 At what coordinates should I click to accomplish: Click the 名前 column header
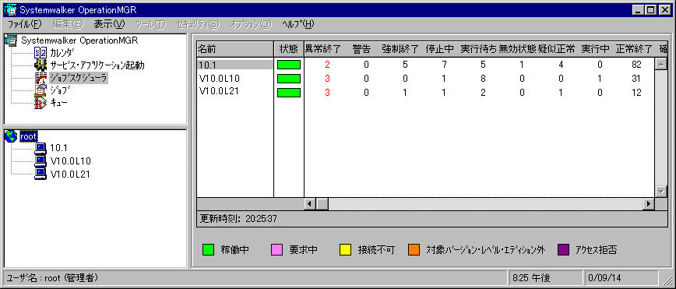click(x=235, y=49)
